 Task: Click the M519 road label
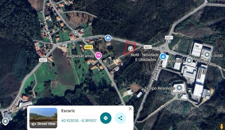[x=89, y=47]
